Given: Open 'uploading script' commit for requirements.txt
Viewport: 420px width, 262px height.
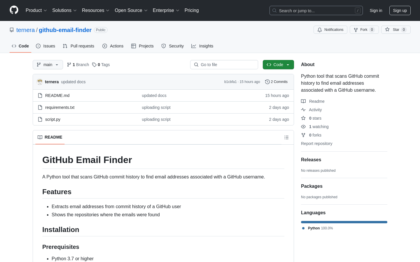Looking at the screenshot, I should coord(156,107).
